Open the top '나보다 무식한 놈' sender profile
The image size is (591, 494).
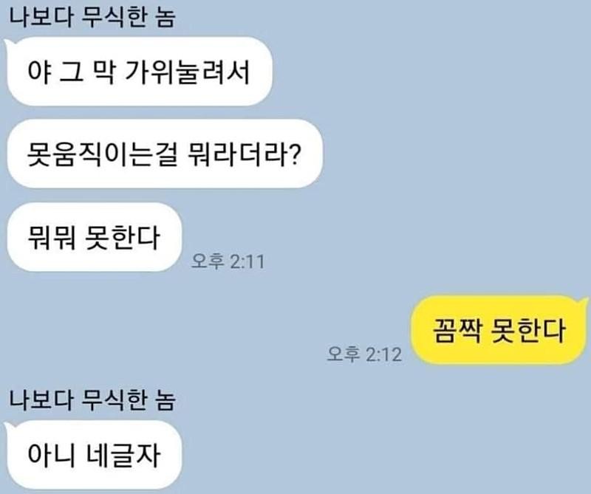tap(92, 17)
